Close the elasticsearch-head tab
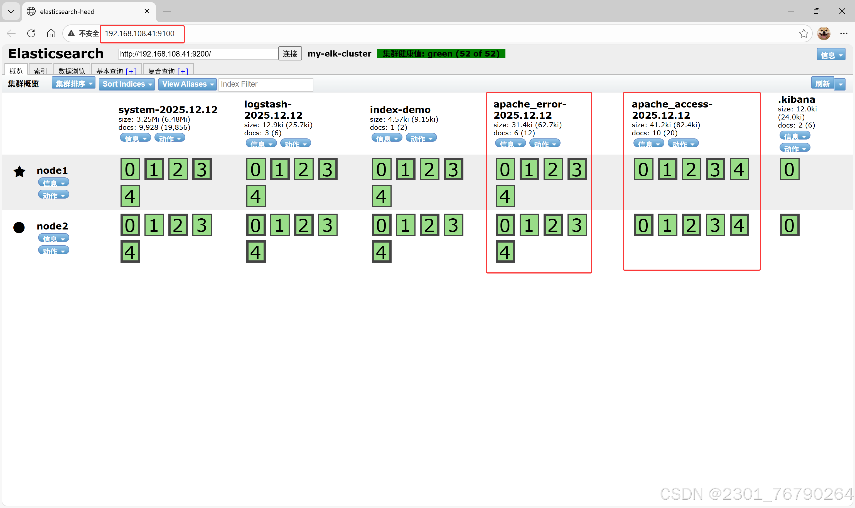Viewport: 855px width, 508px height. point(147,11)
